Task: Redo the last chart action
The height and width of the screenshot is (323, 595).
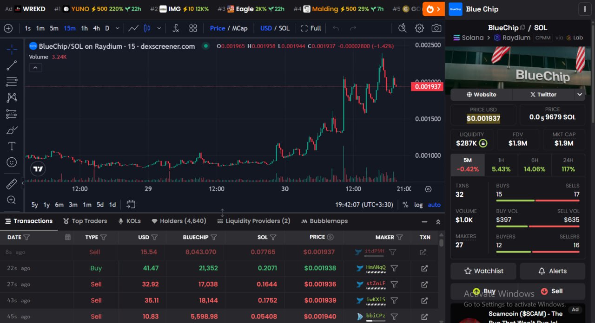Action: (x=353, y=28)
